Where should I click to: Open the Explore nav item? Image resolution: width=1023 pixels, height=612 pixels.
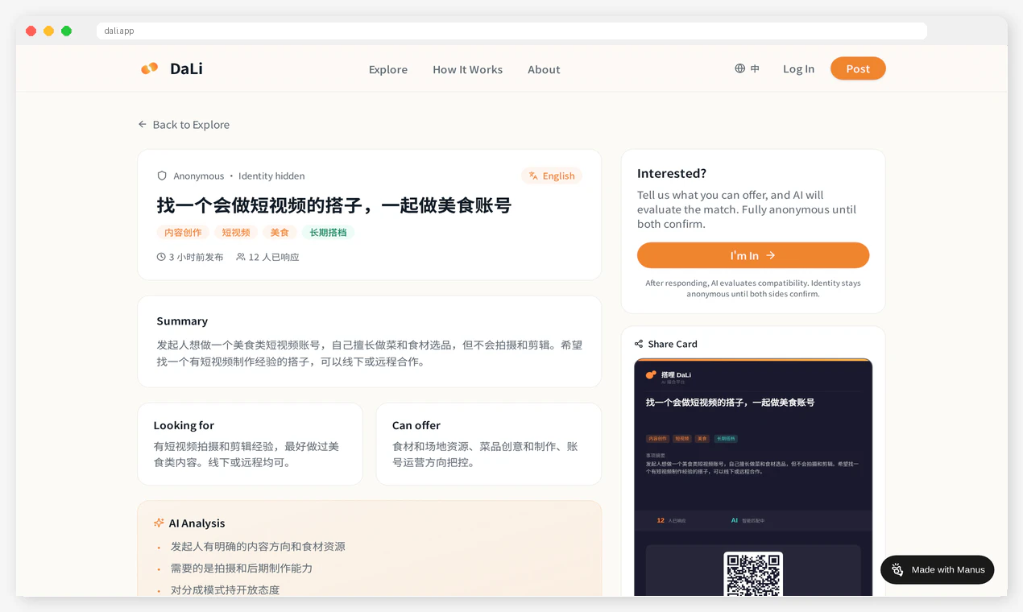click(x=388, y=69)
